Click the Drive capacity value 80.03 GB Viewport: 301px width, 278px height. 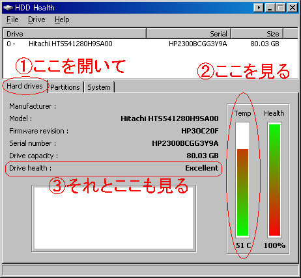203,156
